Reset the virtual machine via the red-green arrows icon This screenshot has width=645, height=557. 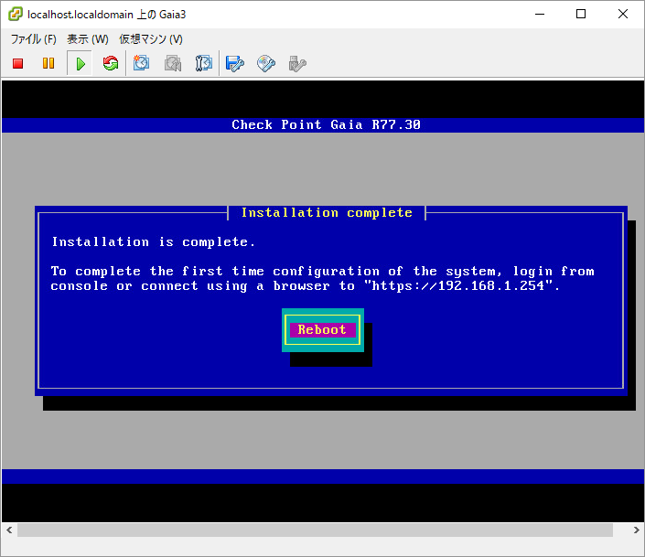110,63
